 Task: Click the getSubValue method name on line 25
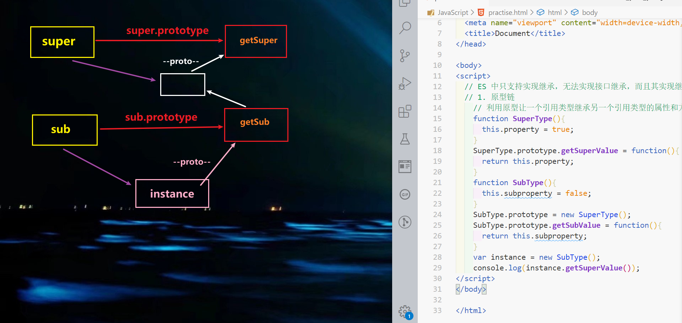pos(576,225)
